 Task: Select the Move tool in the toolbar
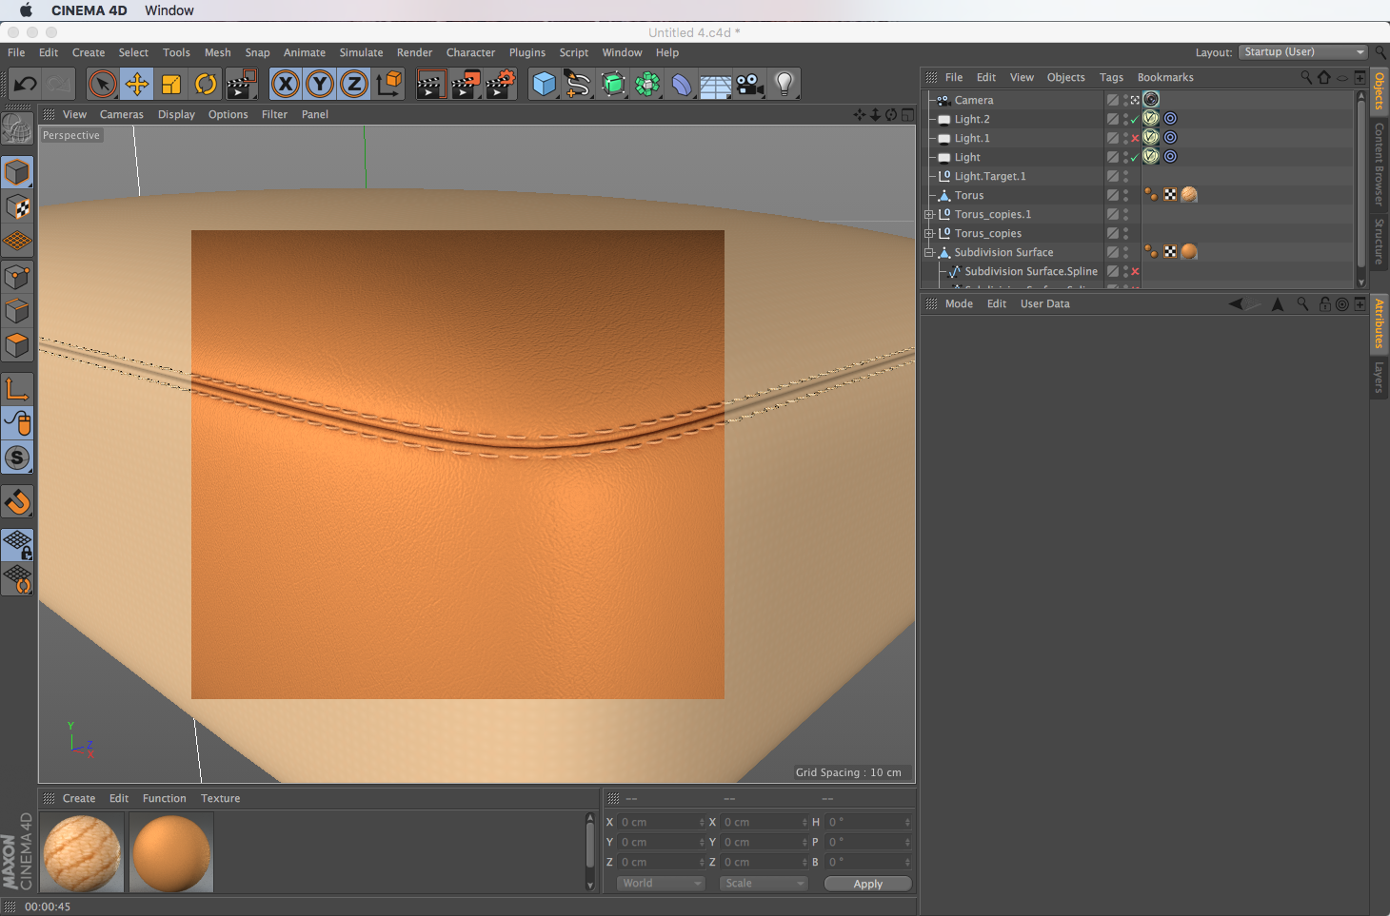pos(137,85)
